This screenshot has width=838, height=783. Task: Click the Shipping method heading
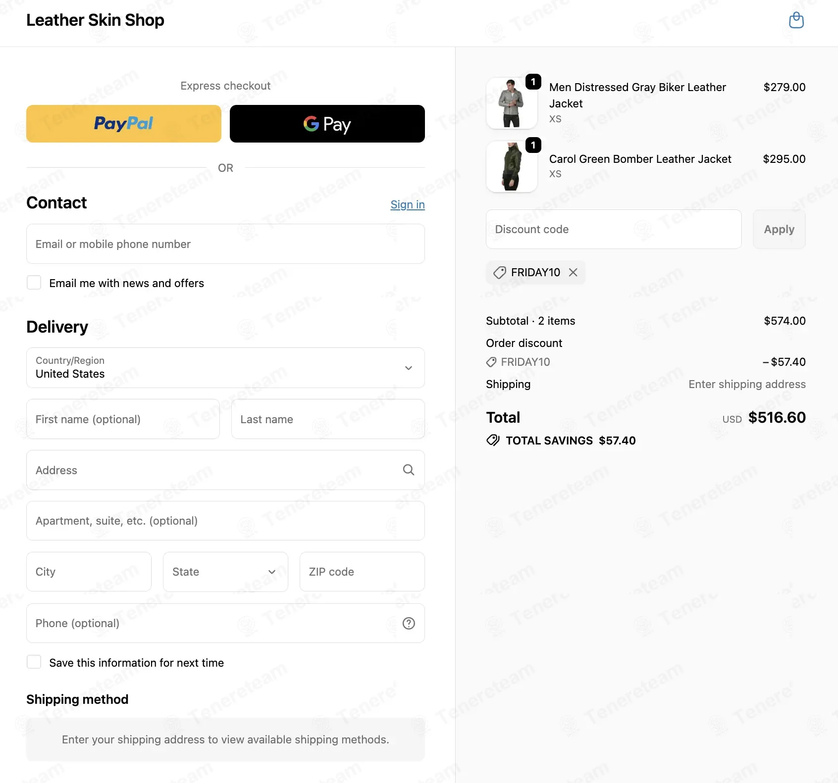[x=77, y=699]
